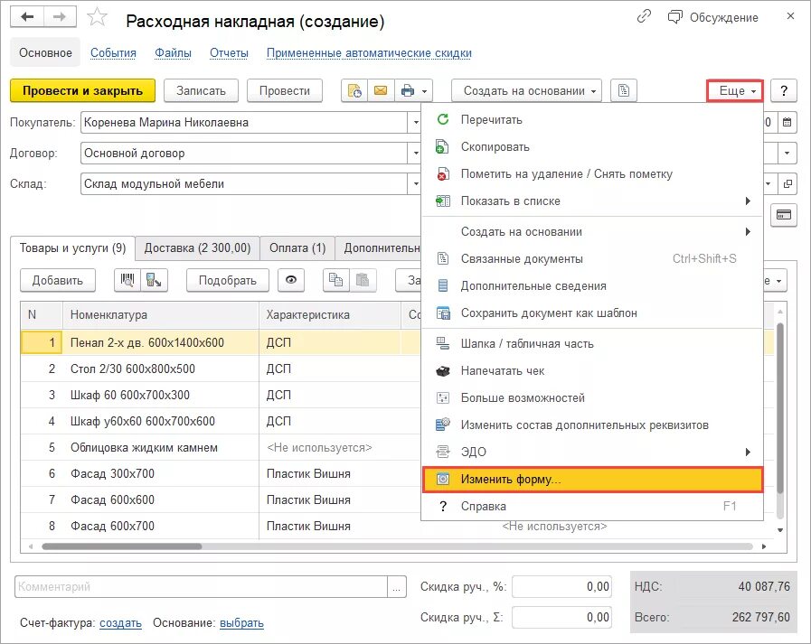811x644 pixels.
Task: Click the создать link for Счет-фактура
Action: (120, 623)
